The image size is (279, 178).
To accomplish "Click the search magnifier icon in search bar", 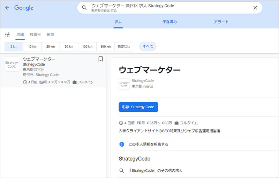I will [84, 8].
